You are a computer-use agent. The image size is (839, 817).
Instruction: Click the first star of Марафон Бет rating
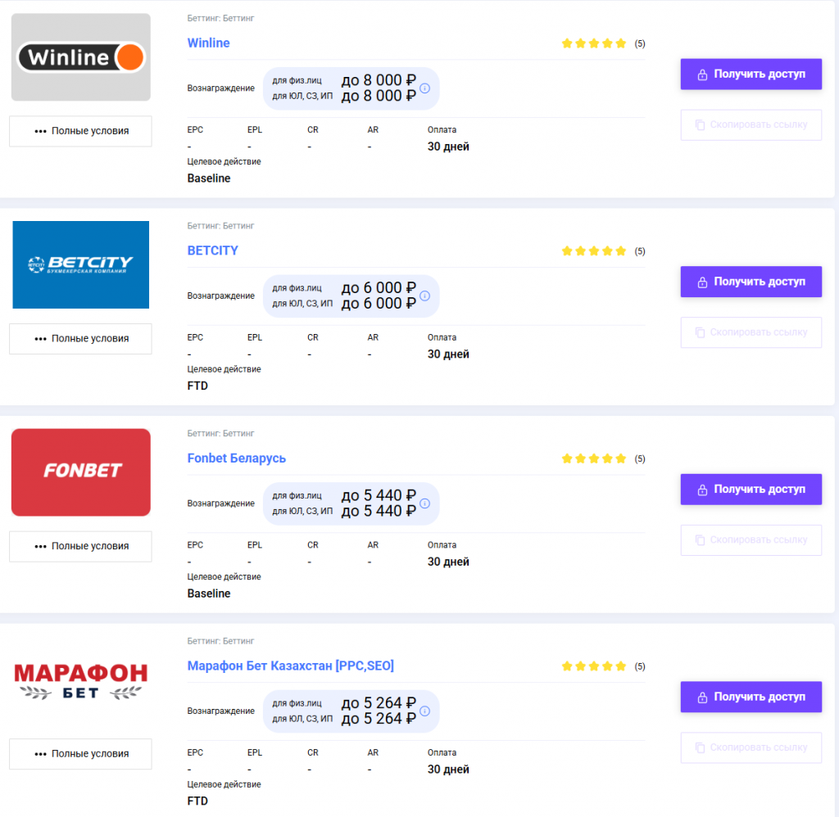(x=566, y=666)
